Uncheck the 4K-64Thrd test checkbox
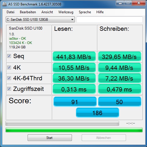 point(9,78)
